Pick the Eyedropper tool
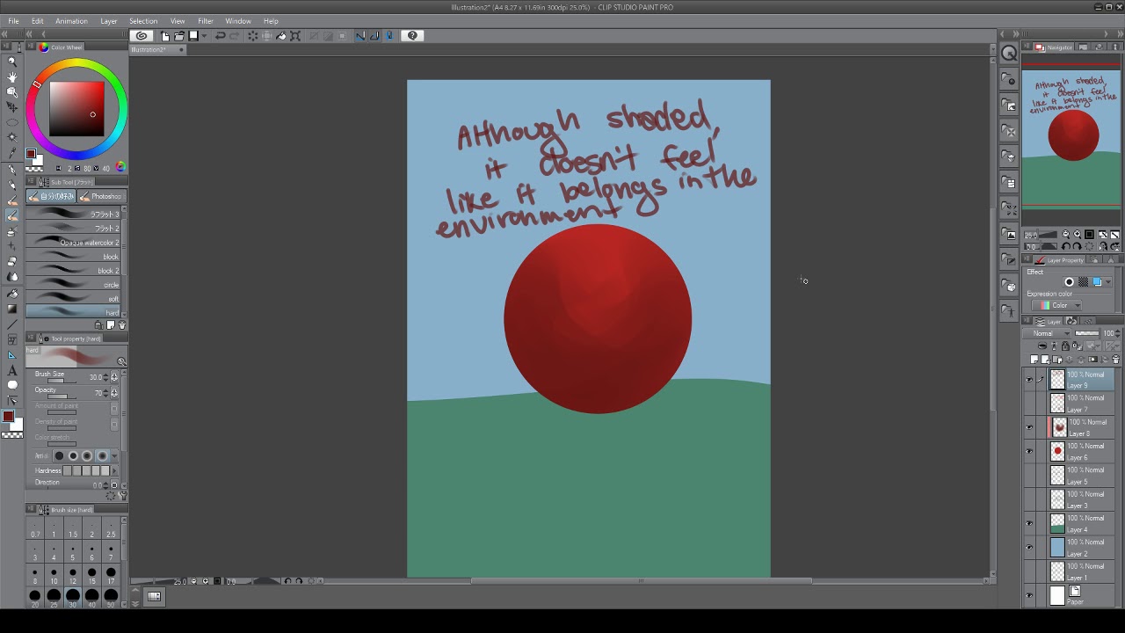 pyautogui.click(x=12, y=153)
